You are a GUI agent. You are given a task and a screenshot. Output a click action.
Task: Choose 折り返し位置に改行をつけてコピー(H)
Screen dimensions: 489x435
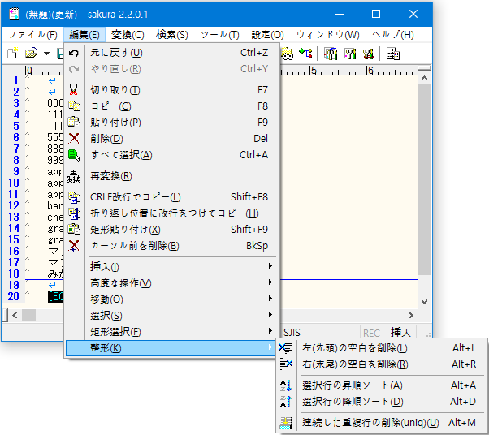point(171,213)
